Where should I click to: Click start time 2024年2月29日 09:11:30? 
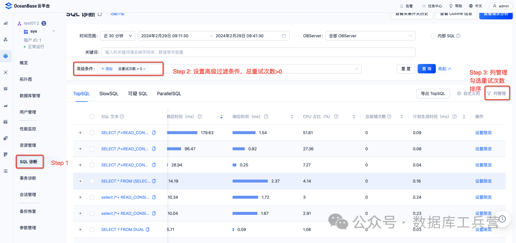[165, 36]
